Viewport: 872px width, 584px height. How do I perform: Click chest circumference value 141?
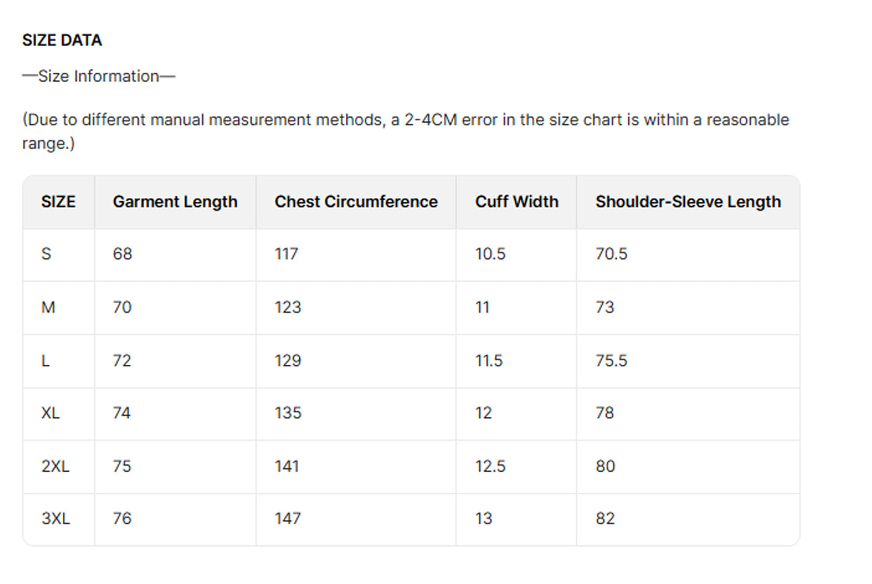287,466
